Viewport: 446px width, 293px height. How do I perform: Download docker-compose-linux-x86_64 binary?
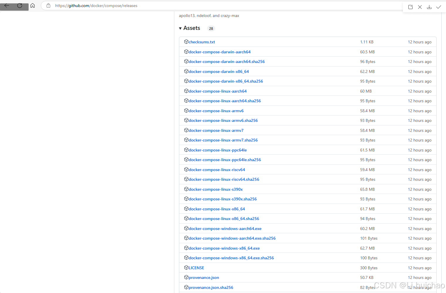click(217, 209)
